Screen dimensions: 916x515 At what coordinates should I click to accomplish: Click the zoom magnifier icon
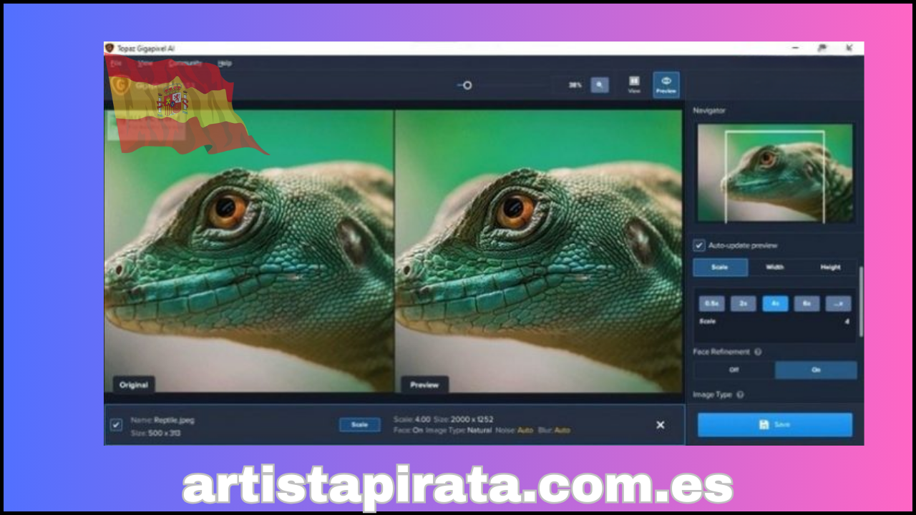[x=600, y=85]
